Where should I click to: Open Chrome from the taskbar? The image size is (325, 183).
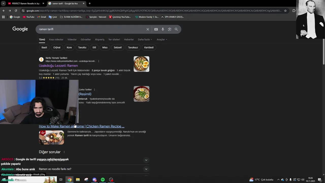pyautogui.click(x=69, y=180)
